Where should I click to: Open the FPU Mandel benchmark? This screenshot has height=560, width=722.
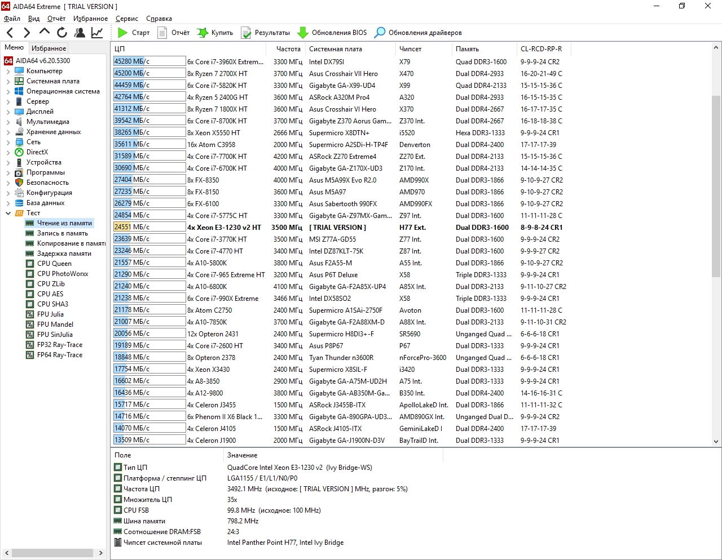point(54,325)
